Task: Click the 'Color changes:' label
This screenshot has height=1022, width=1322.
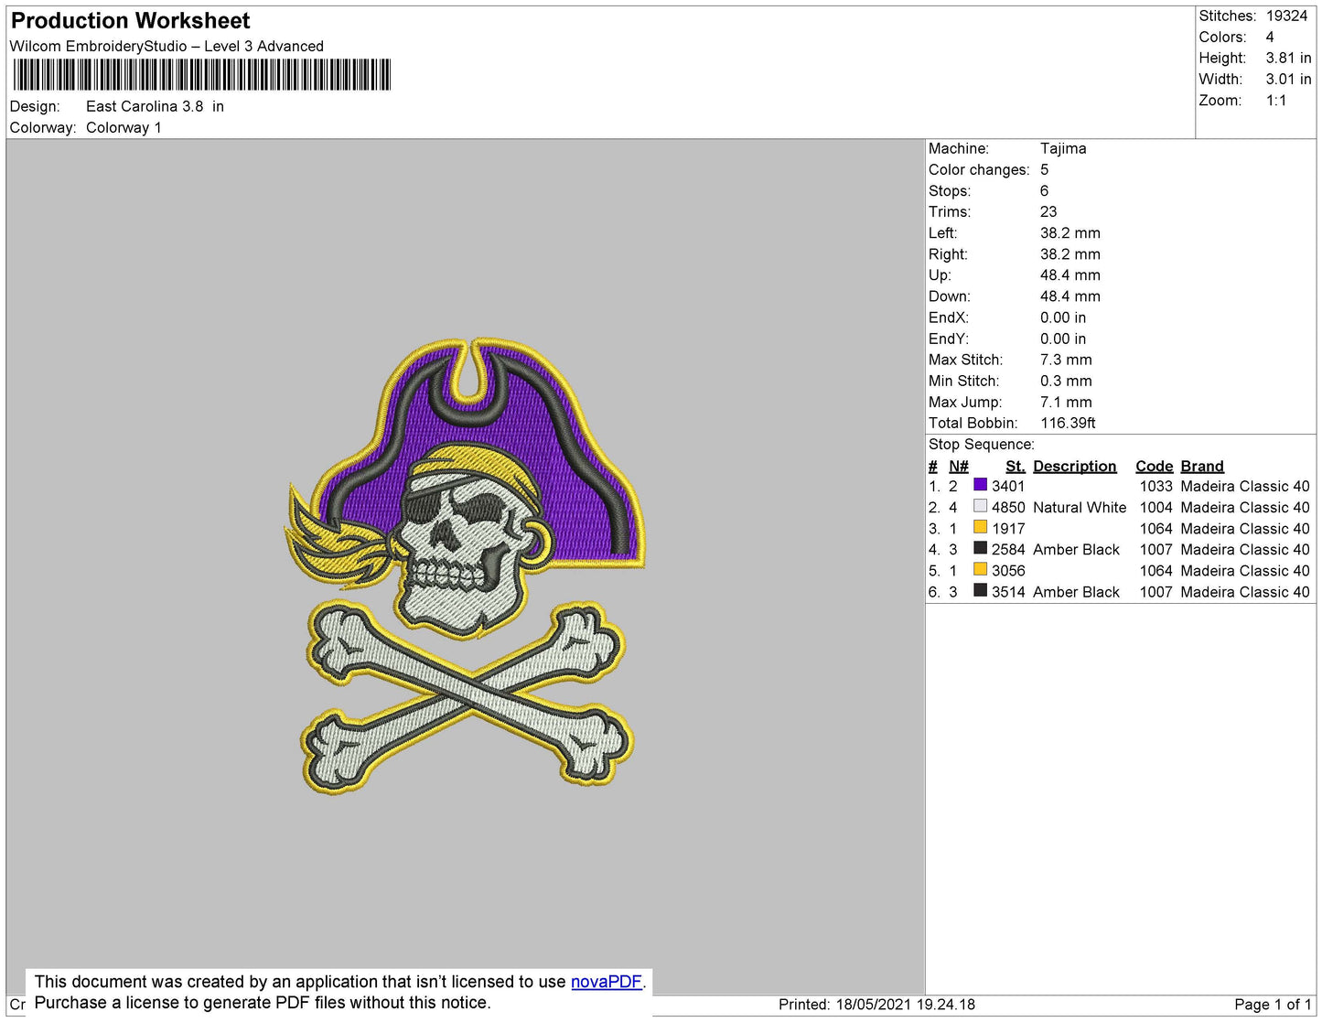Action: (979, 169)
